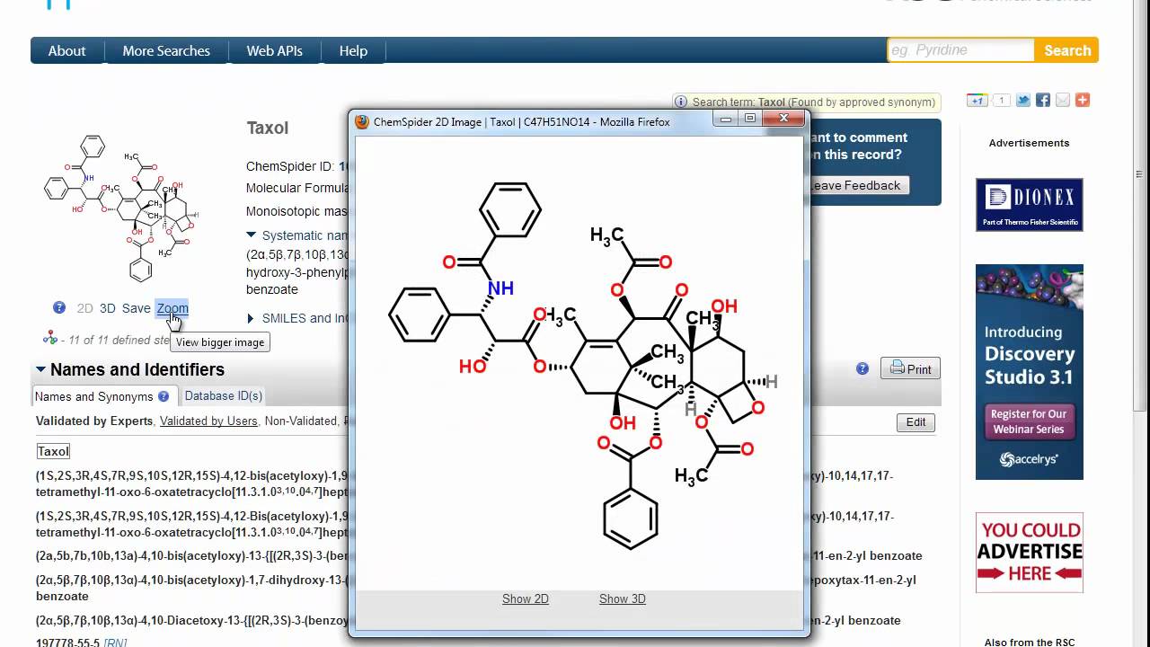Click the Validated by Experts filter text

click(94, 421)
